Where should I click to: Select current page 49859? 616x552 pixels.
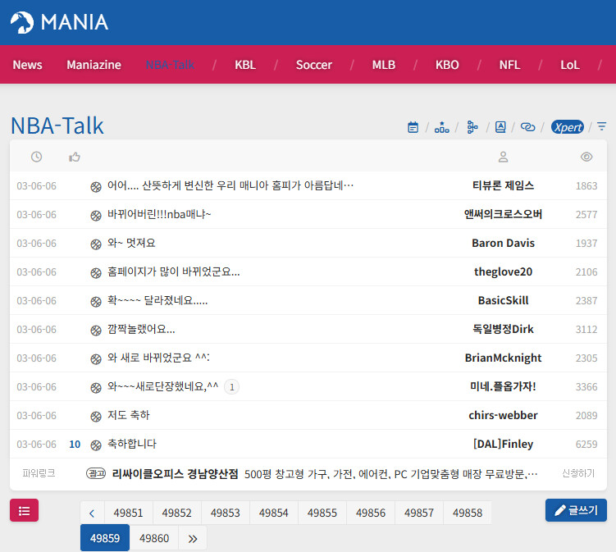[x=105, y=538]
